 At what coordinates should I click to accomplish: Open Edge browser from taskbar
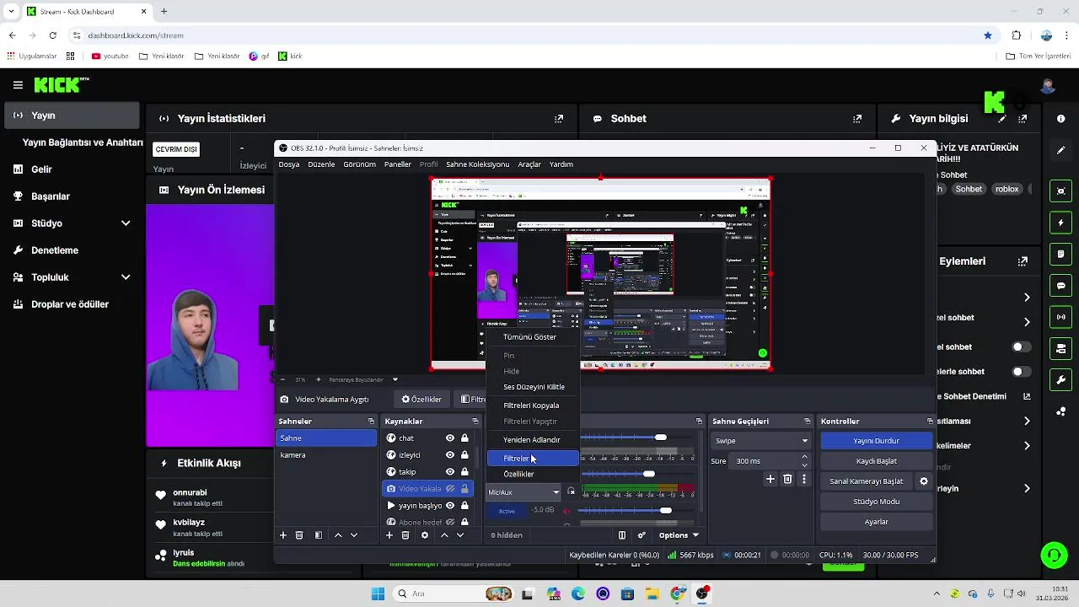(x=577, y=594)
